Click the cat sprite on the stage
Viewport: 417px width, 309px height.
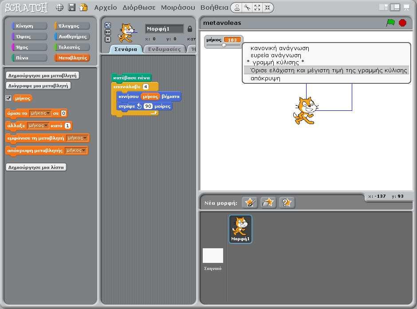[306, 111]
